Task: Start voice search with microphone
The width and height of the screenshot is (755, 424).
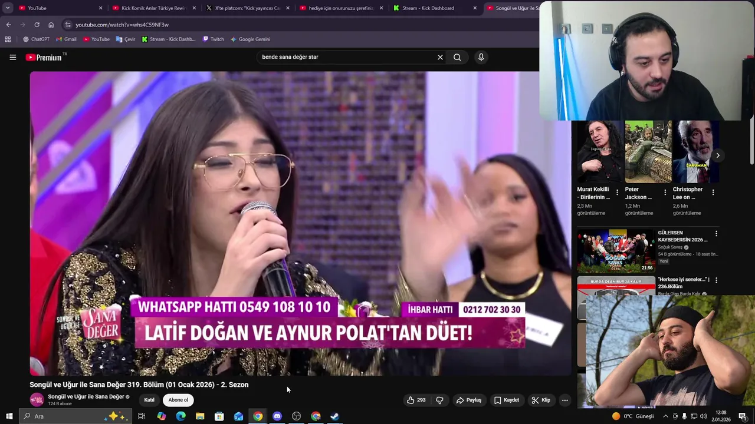Action: [481, 57]
